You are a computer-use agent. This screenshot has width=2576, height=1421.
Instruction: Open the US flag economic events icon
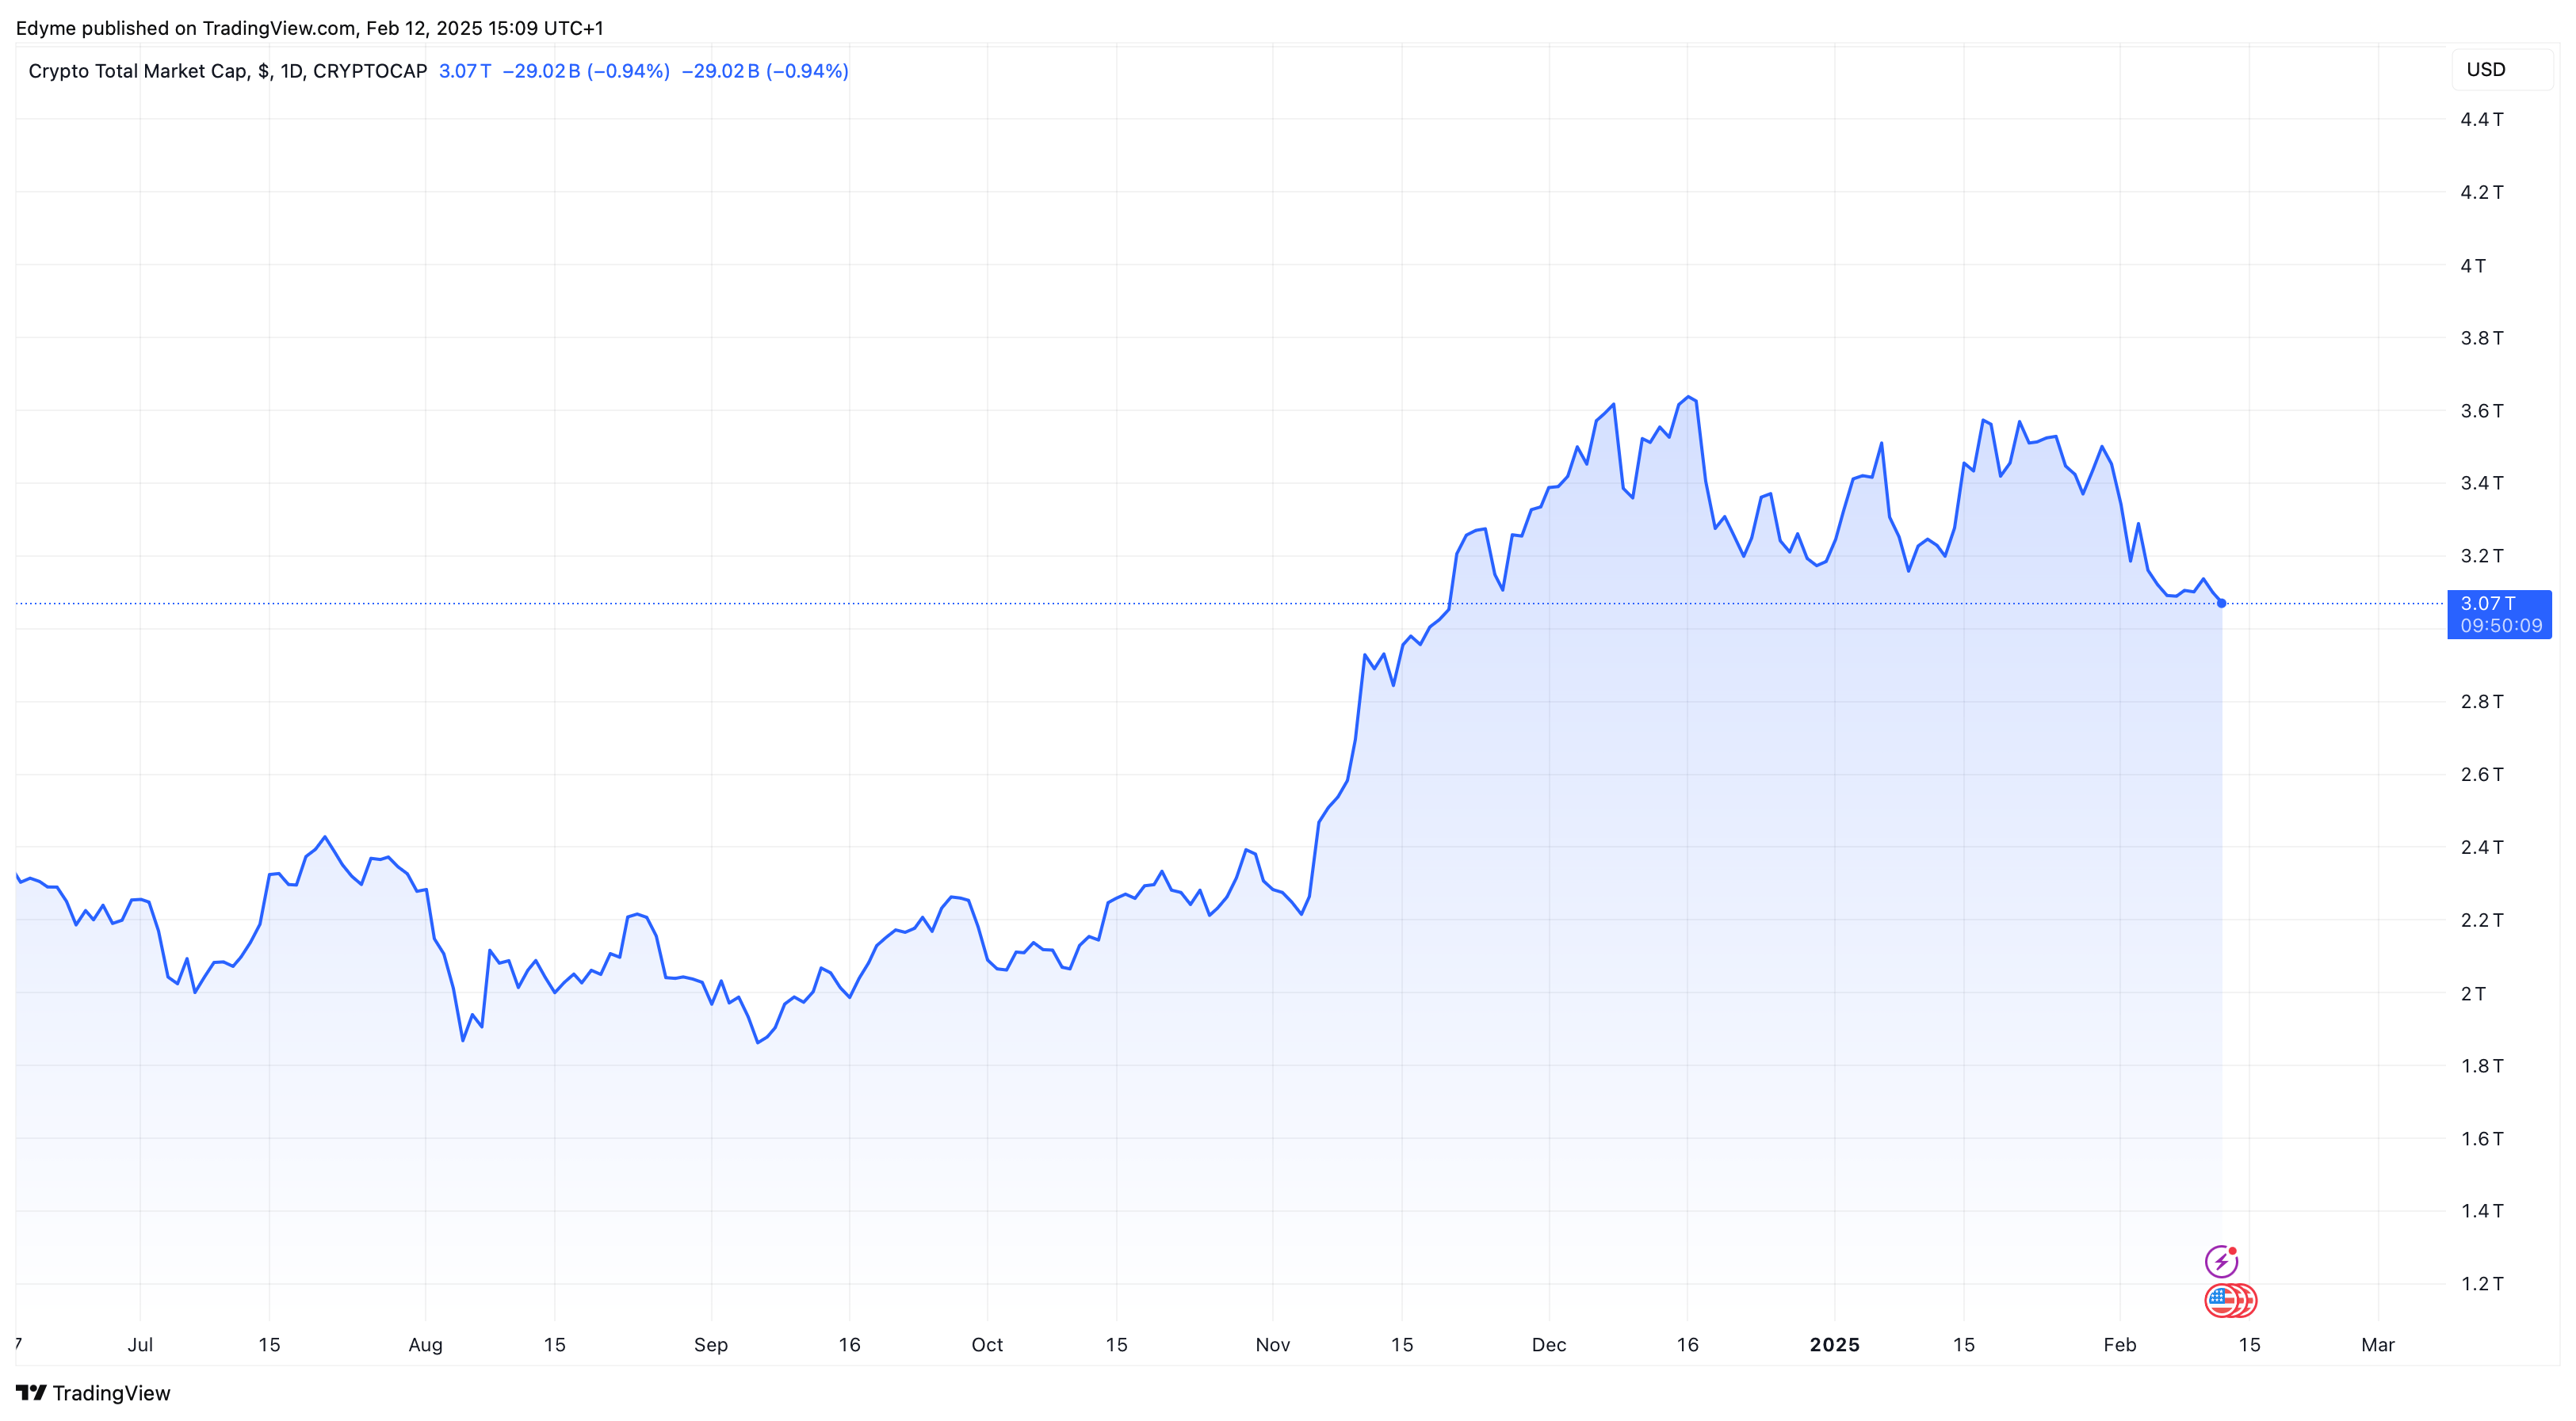pos(2222,1300)
